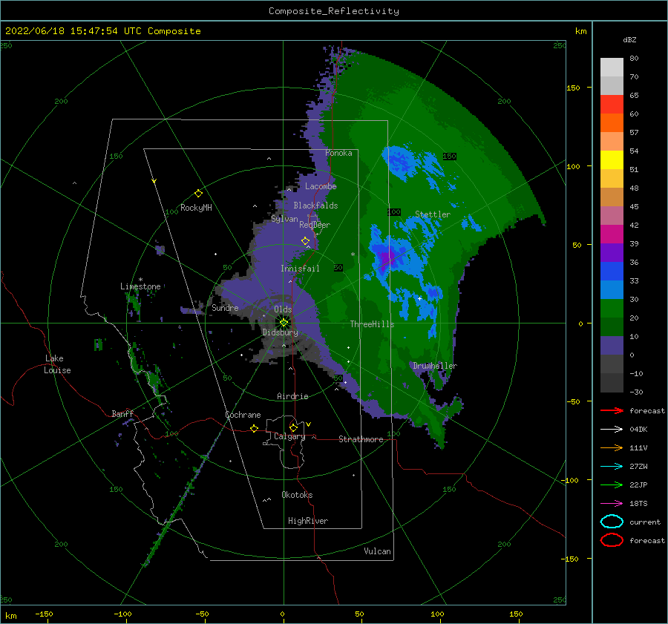Click the Lake Louise label
This screenshot has height=624, width=668.
(57, 364)
